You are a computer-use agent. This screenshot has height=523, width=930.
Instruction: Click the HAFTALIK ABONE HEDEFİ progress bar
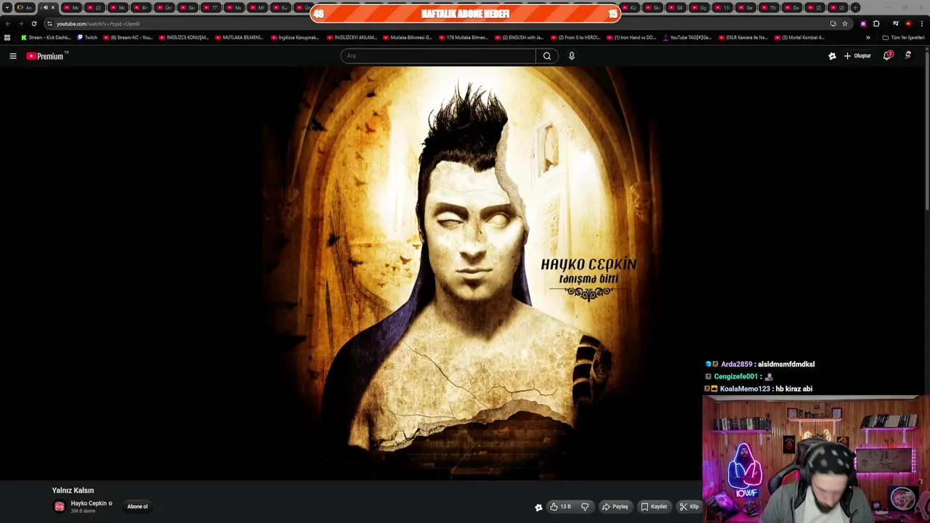(465, 14)
